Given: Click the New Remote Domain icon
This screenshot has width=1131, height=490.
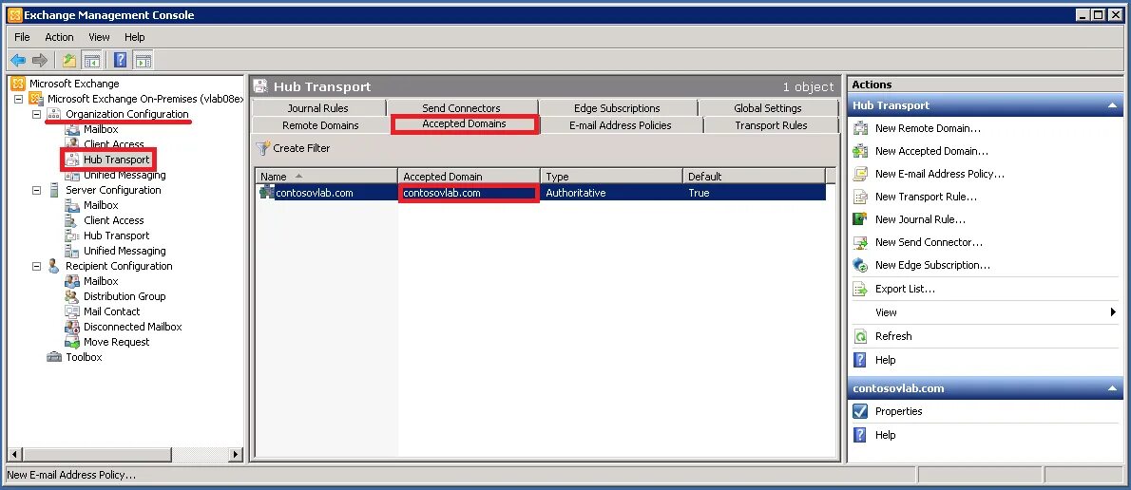Looking at the screenshot, I should 860,128.
